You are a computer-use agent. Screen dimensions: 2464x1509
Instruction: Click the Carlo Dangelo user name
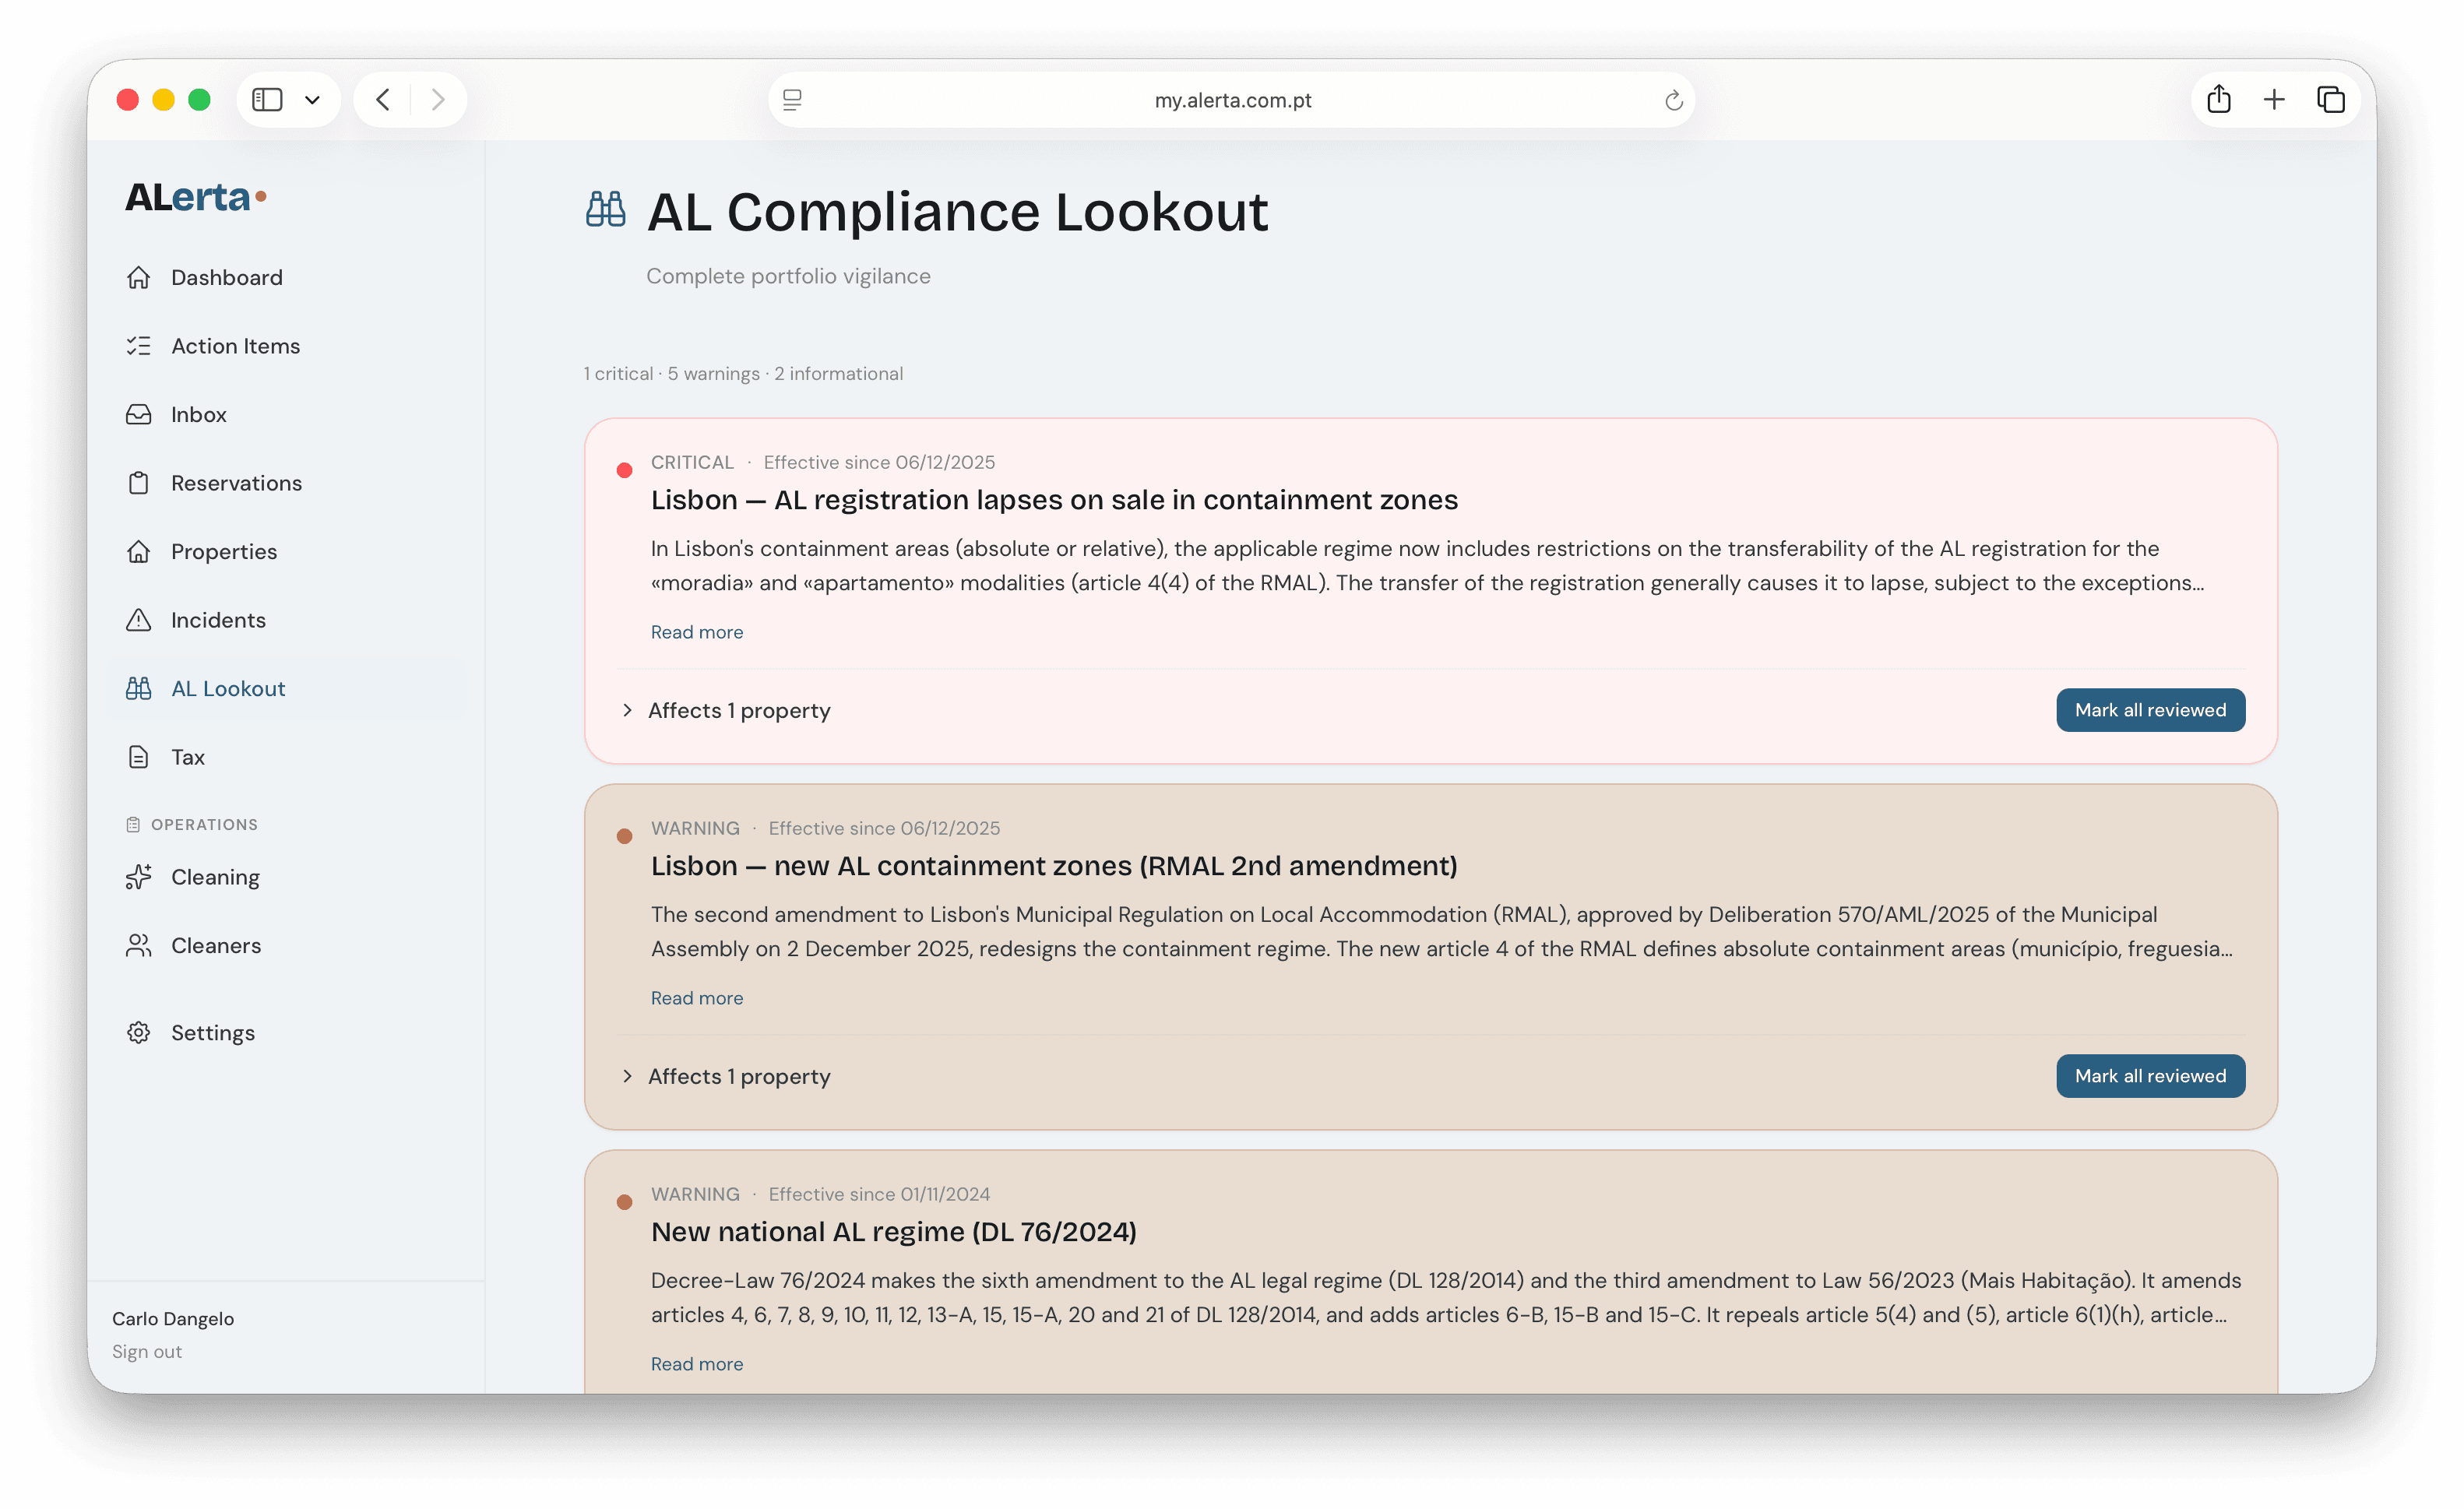(x=173, y=1319)
